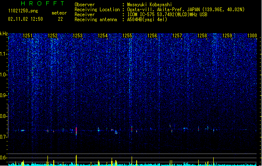Click the 1253 time marker
This screenshot has height=166, width=262.
pyautogui.click(x=78, y=36)
